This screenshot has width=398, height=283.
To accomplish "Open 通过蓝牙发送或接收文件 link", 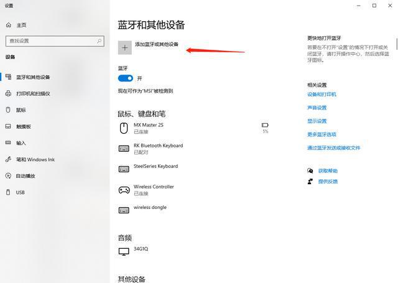I will click(x=333, y=147).
